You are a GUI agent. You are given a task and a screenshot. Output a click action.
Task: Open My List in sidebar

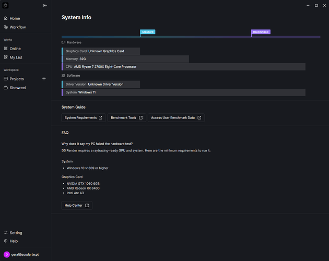(x=16, y=57)
